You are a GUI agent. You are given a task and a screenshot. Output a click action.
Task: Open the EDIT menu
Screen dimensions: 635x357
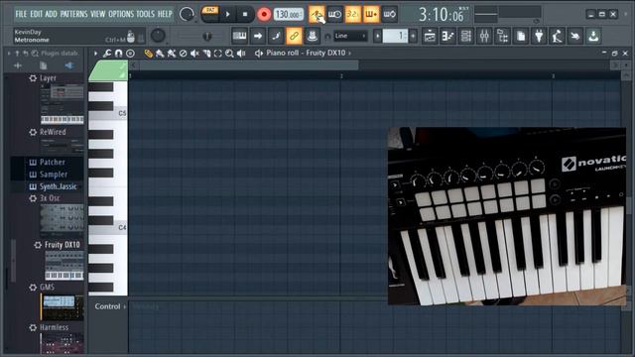pos(36,14)
